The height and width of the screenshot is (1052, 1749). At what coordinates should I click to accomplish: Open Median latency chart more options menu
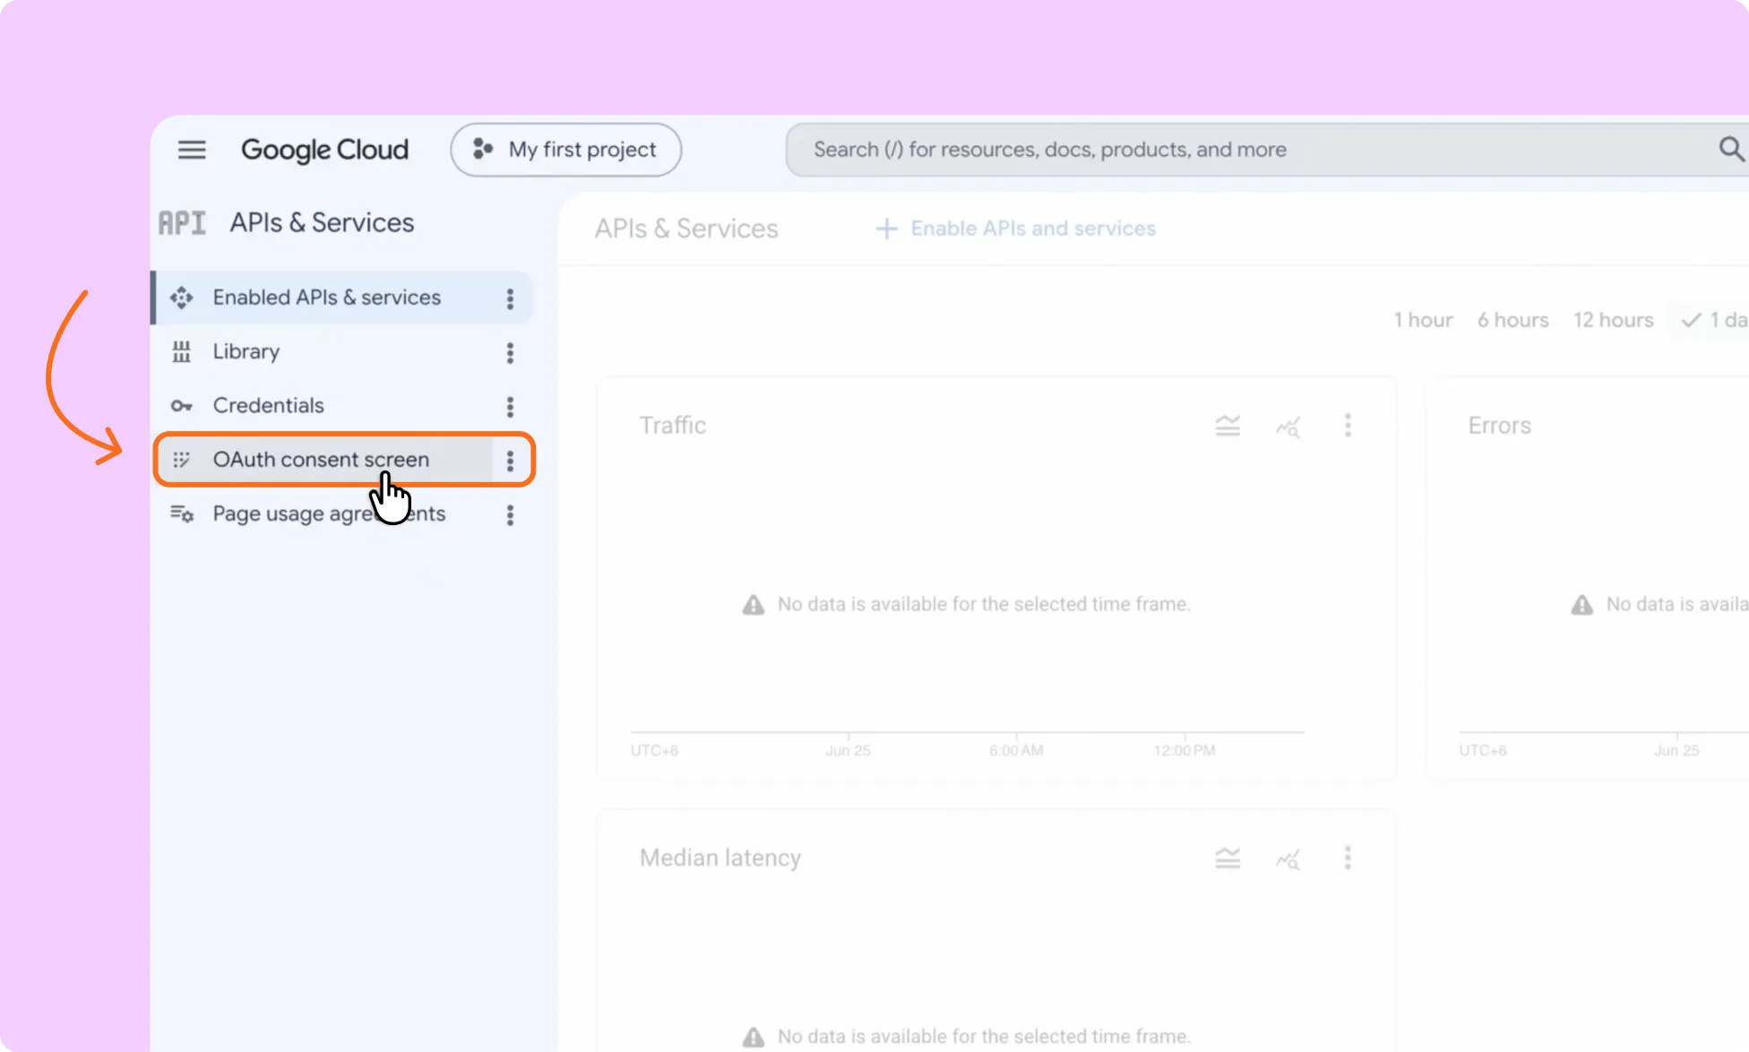click(1348, 858)
